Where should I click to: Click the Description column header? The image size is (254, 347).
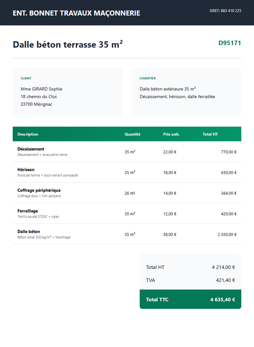(x=28, y=134)
